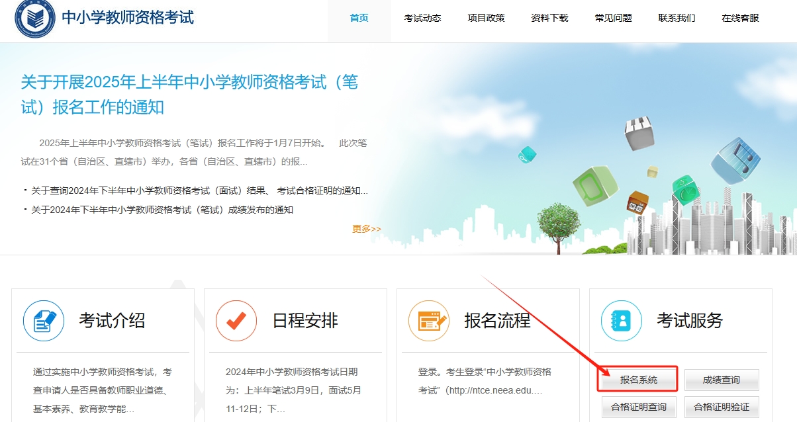Open 合格证明查询 button
Screen dimensions: 797x422
tap(639, 406)
